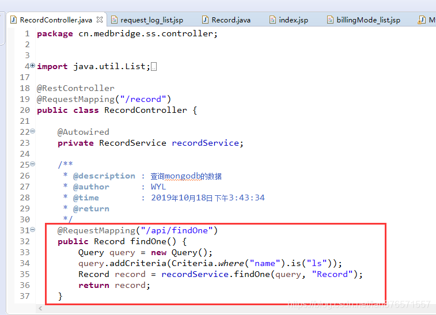Click on "cn.medbridge.ss.controller;" text
Screen dimensions: 436x315
pyautogui.click(x=148, y=33)
